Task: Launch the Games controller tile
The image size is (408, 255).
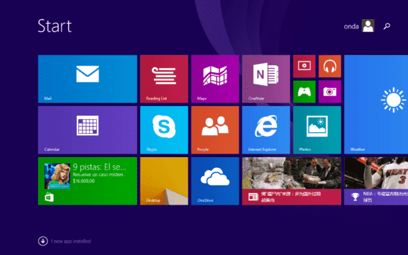Action: [x=304, y=92]
